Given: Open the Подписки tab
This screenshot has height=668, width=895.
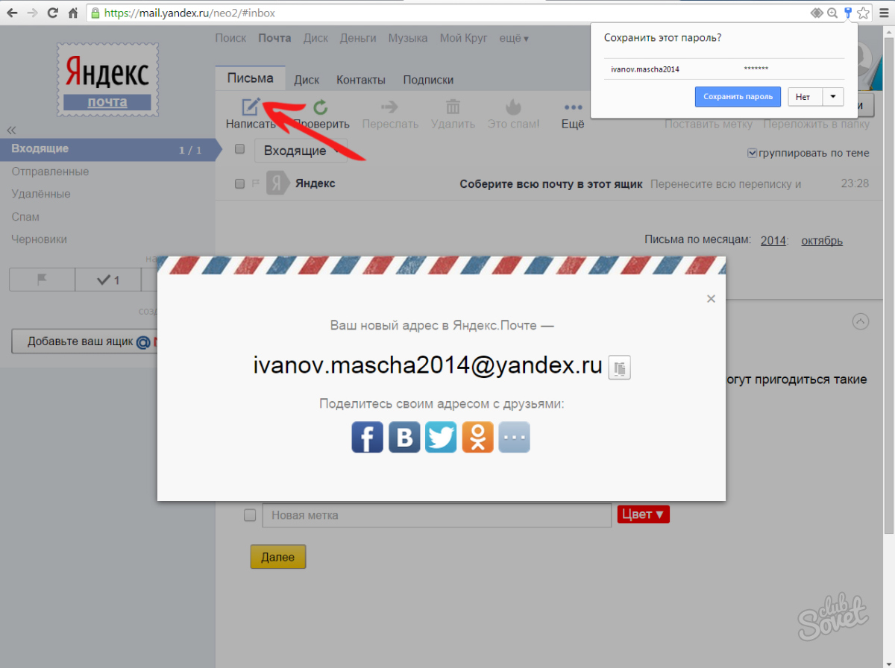Looking at the screenshot, I should pyautogui.click(x=428, y=80).
